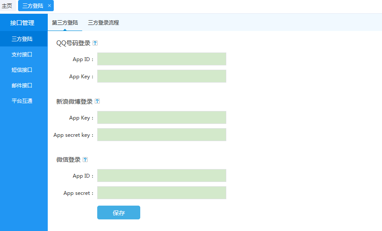Image resolution: width=382 pixels, height=231 pixels.
Task: Select 三方登陆 in the sidebar
Action: click(22, 39)
